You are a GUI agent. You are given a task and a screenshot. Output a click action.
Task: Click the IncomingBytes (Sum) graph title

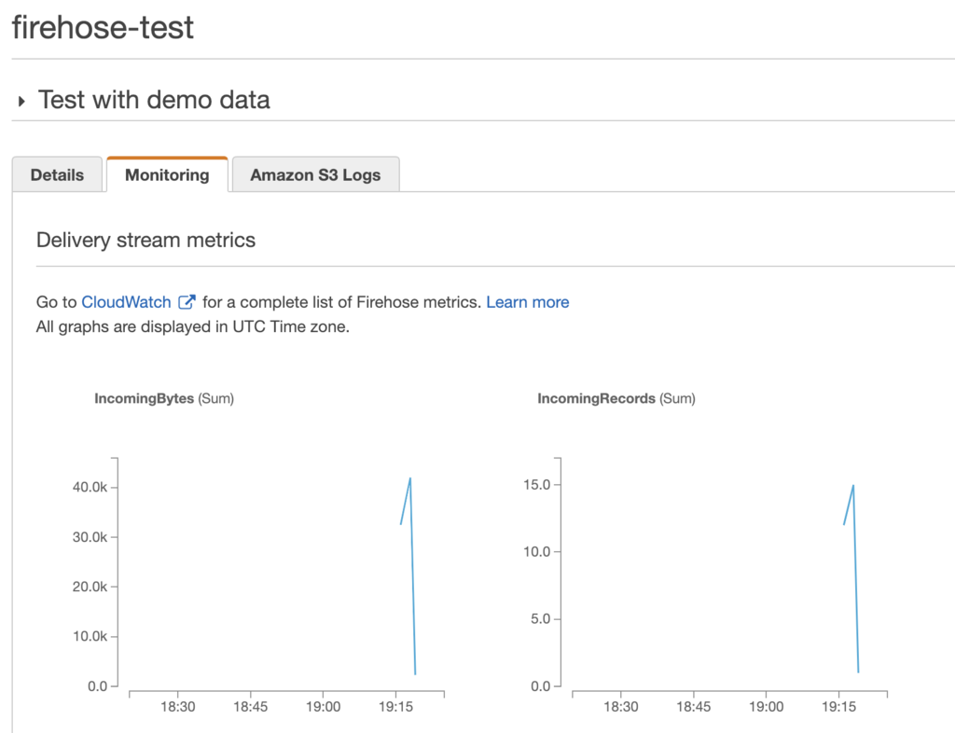164,398
